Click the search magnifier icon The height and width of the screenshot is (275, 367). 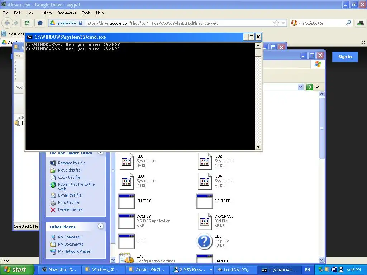[348, 23]
